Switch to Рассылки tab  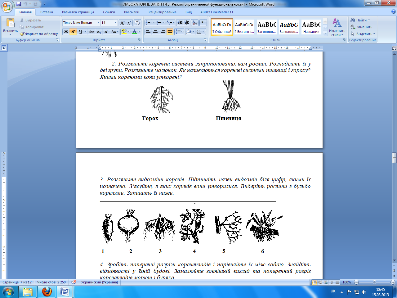pos(132,12)
